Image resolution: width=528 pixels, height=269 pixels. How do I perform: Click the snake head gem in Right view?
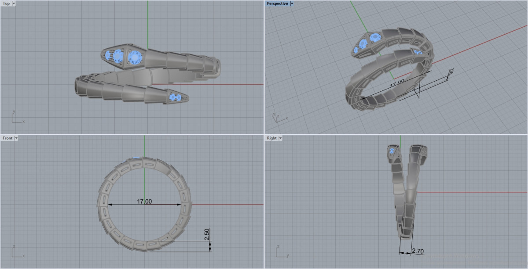coord(391,151)
